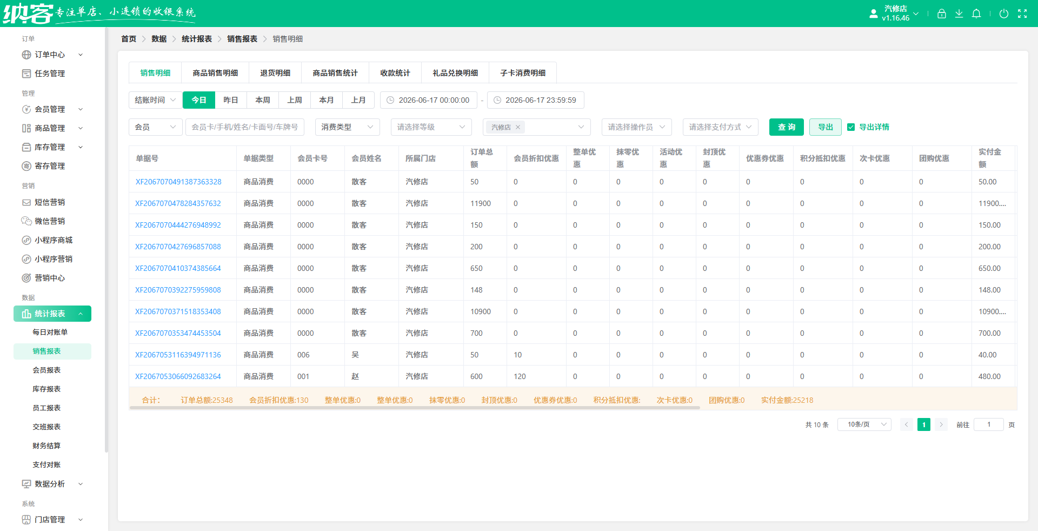Open the 请选择等级 dropdown
This screenshot has width=1038, height=531.
coord(431,127)
